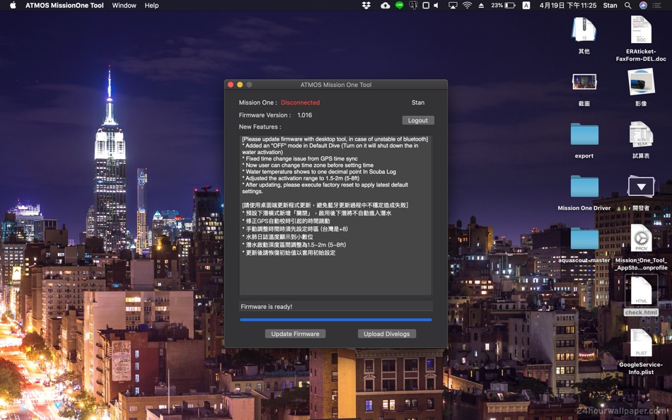672x420 pixels.
Task: Open the AirPlay display icon
Action: point(453,6)
